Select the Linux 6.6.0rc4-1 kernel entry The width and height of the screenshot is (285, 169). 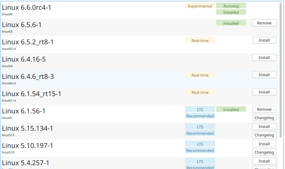[26, 8]
